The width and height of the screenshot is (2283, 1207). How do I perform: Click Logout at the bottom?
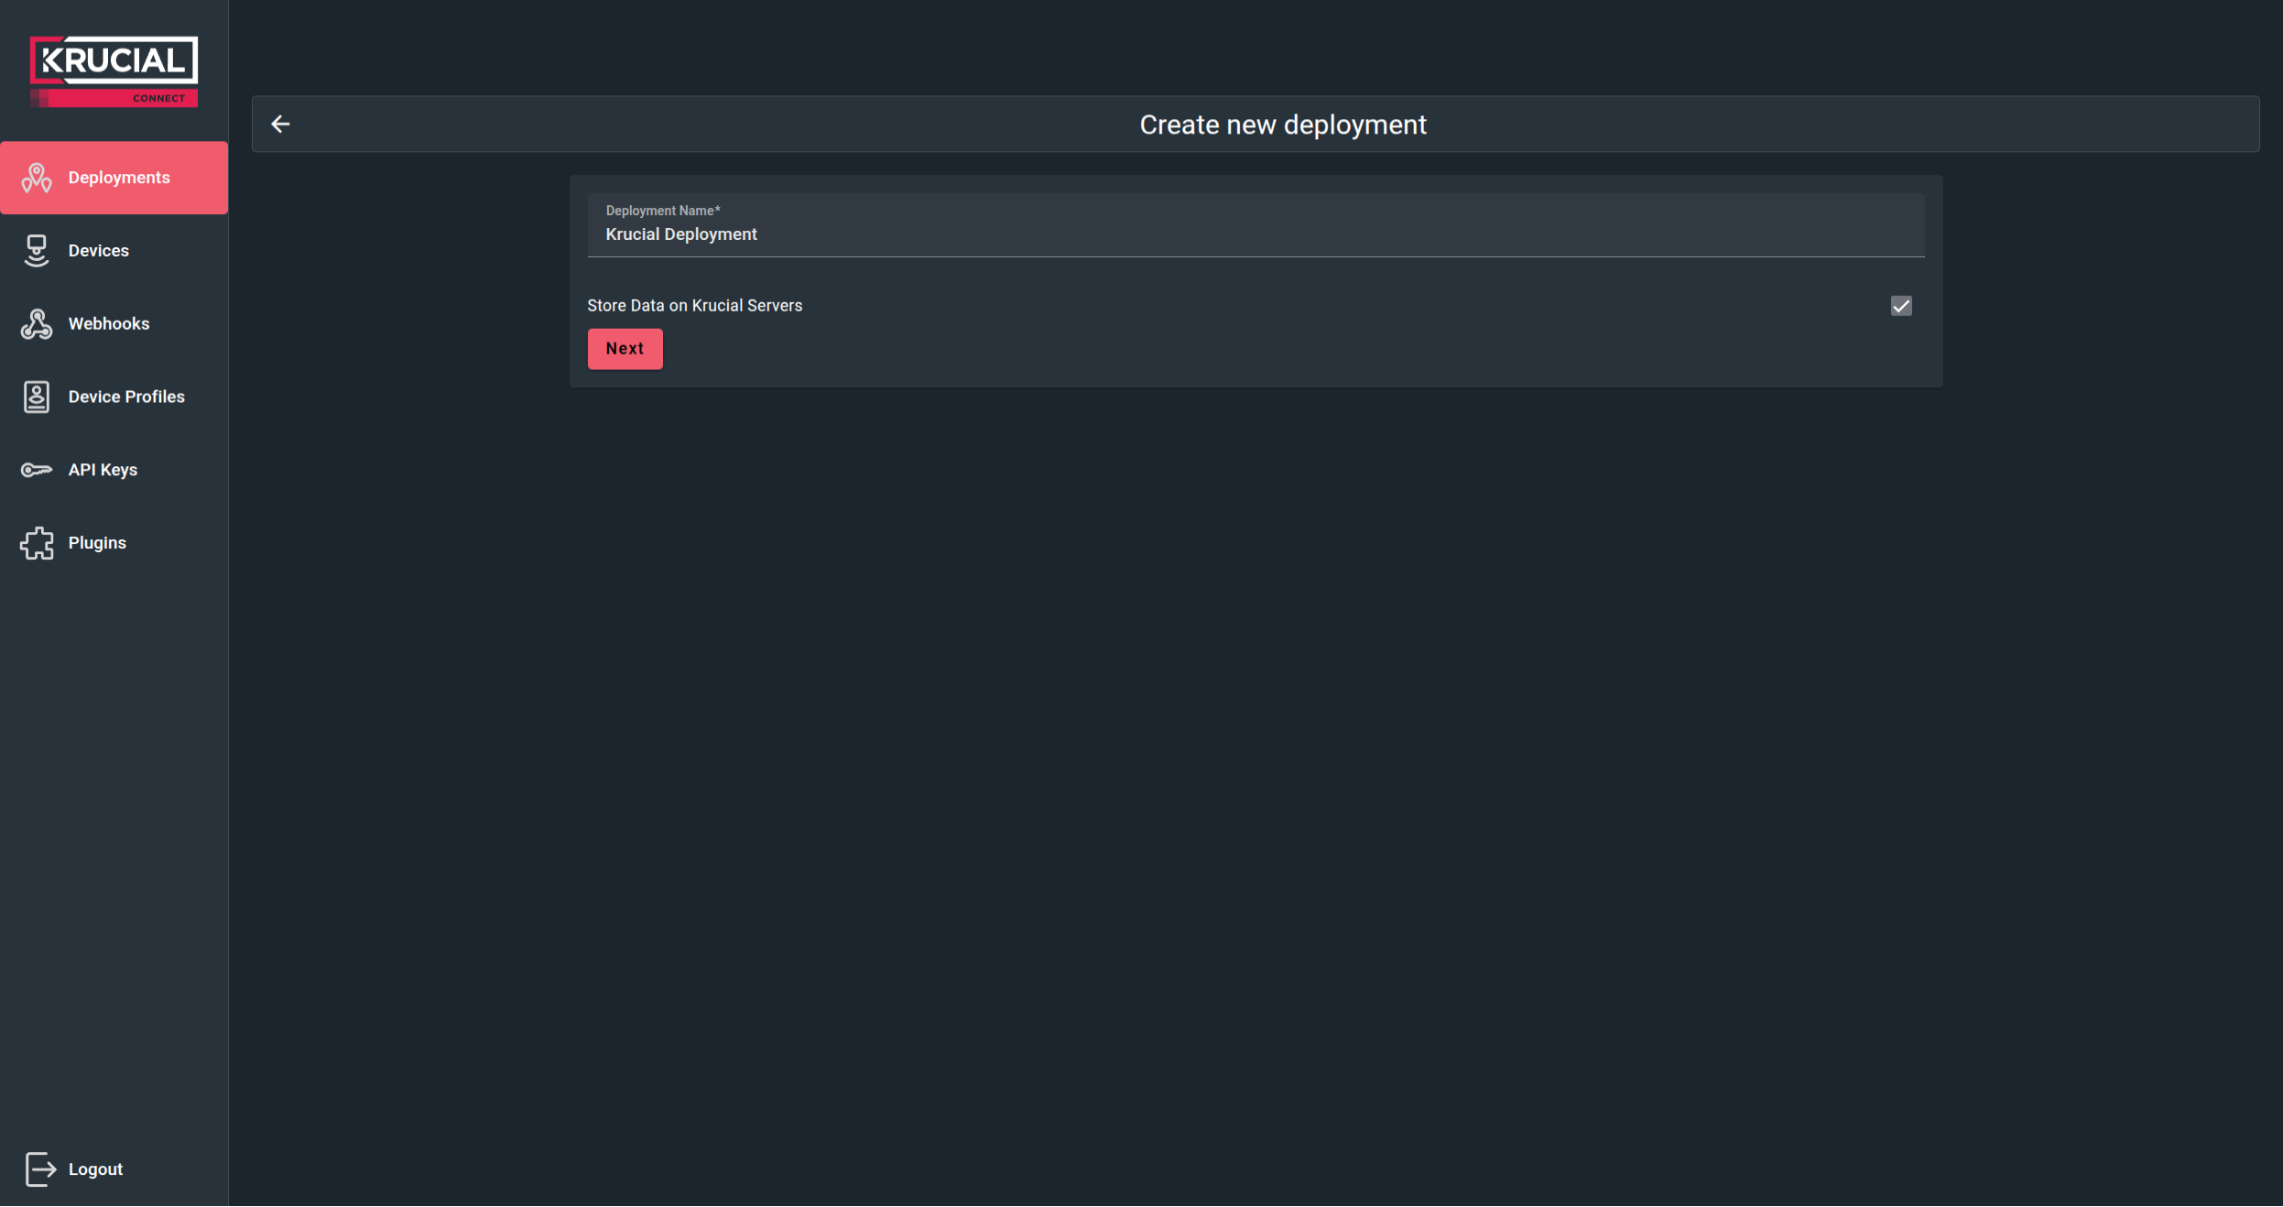click(94, 1169)
